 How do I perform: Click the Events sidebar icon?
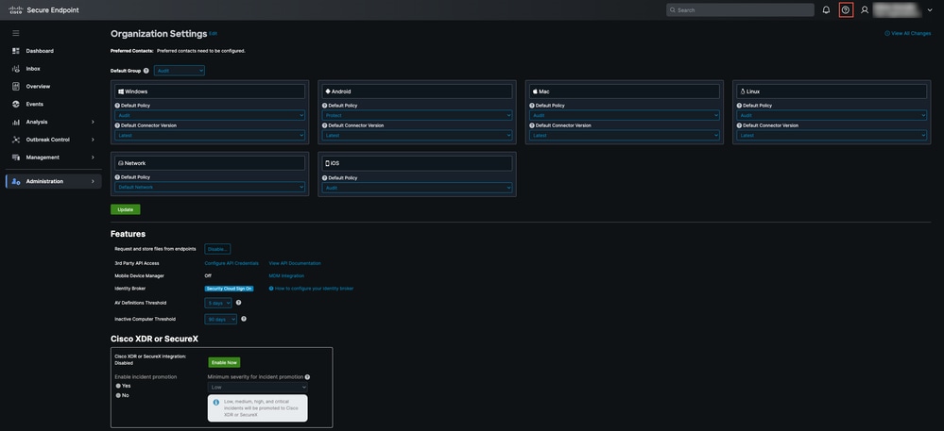point(16,104)
